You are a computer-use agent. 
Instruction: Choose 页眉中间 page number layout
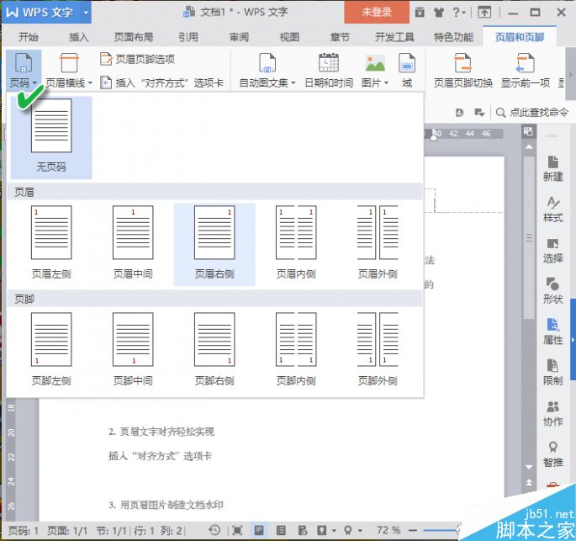[133, 243]
